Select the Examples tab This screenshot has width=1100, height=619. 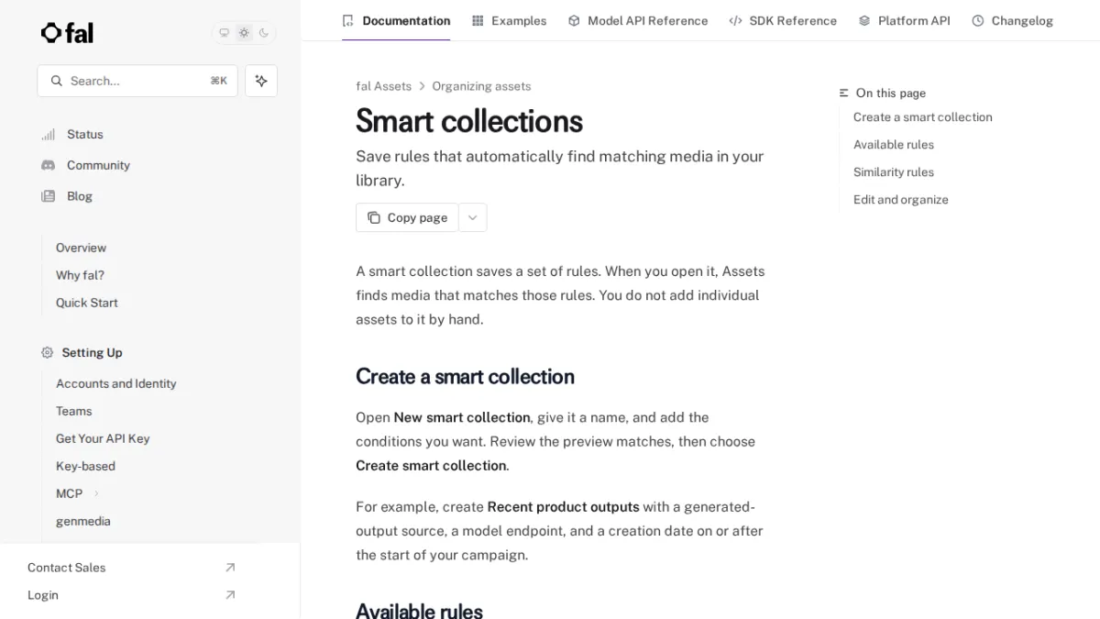point(509,20)
